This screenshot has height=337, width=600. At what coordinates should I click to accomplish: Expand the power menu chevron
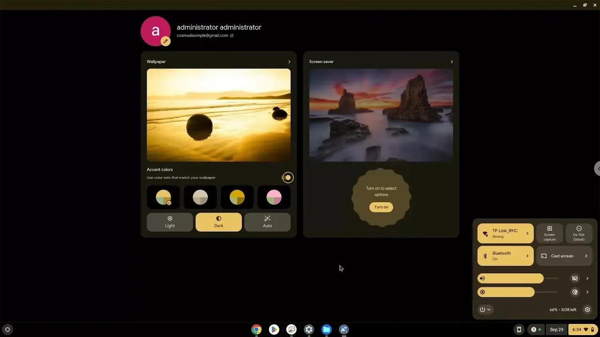coord(489,309)
